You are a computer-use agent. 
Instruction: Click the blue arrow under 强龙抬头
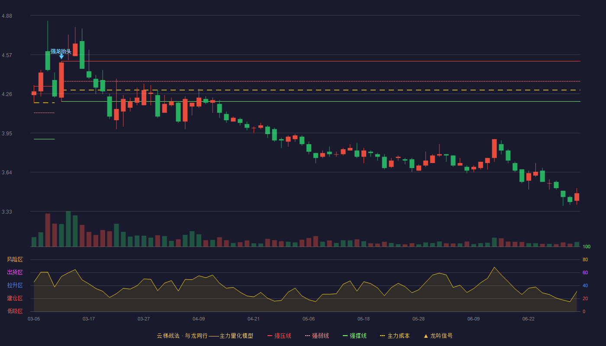(61, 57)
